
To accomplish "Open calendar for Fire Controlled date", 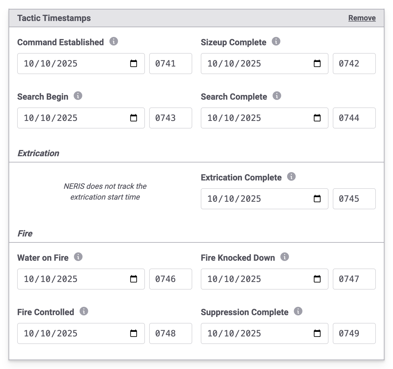I will tap(134, 333).
